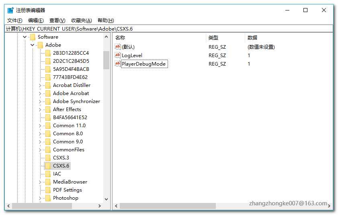Screen dimensions: 338x215
Task: Click the MediaBrowser folder icon
Action: pyautogui.click(x=48, y=182)
